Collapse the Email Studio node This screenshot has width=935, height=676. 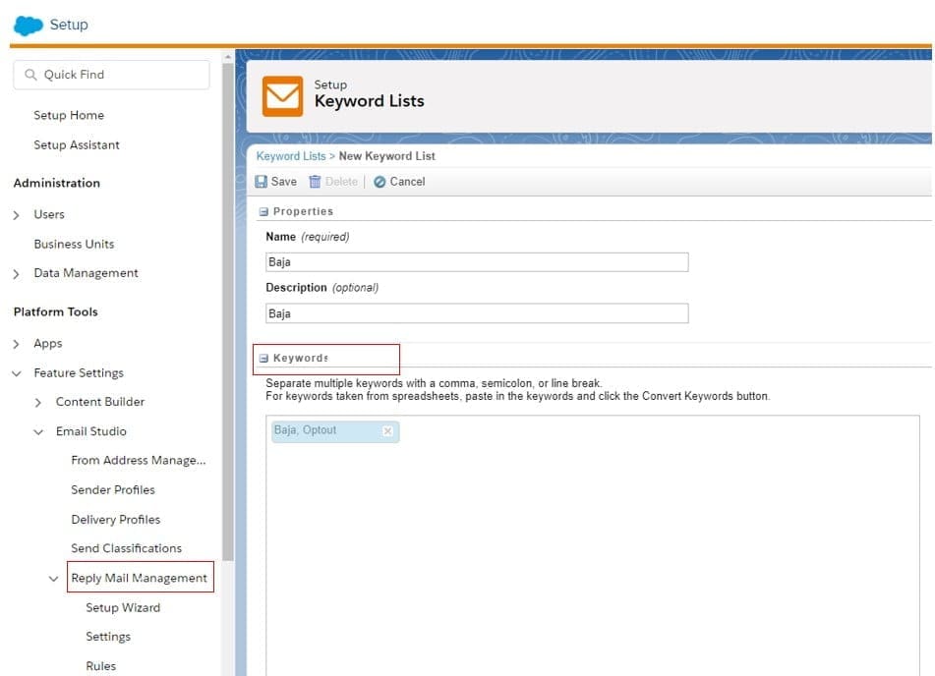pos(38,431)
